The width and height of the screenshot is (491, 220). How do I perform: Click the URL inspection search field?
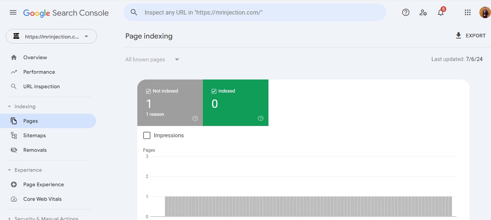coord(255,12)
